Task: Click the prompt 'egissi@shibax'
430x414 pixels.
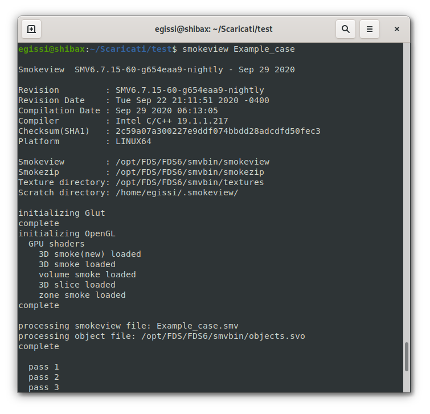Action: pos(52,49)
